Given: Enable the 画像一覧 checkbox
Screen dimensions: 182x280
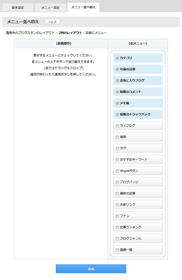Looking at the screenshot, I should (x=117, y=250).
